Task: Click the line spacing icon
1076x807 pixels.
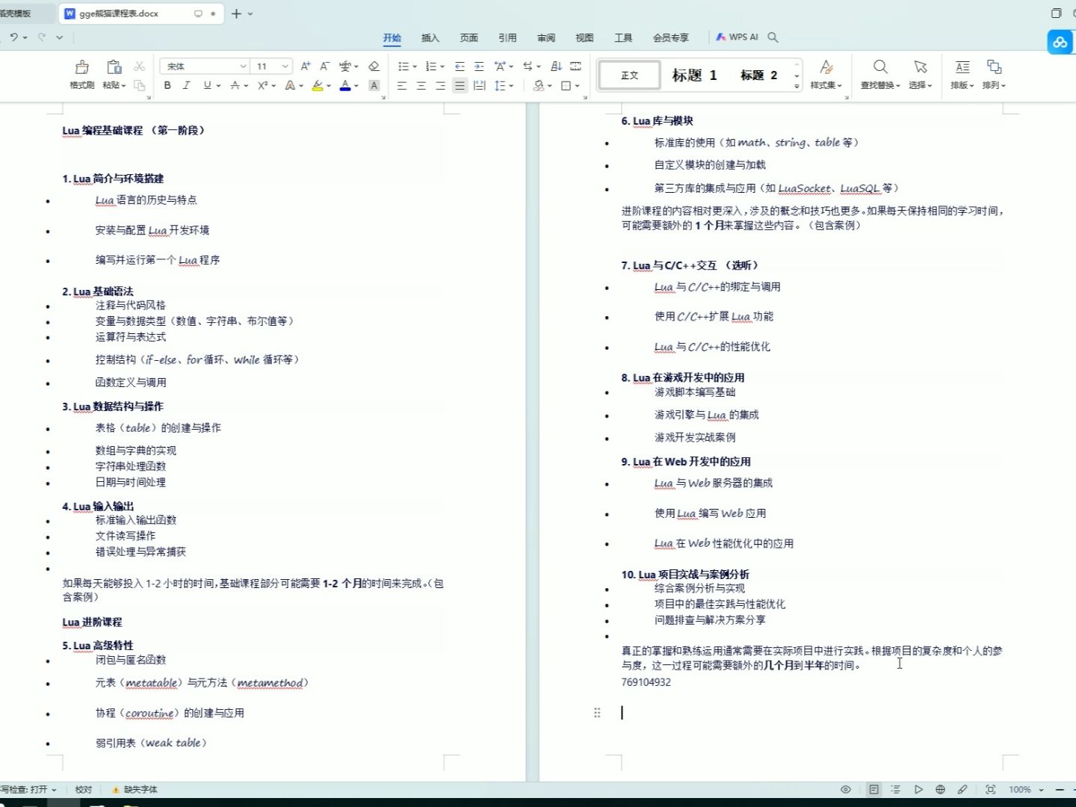Action: [x=501, y=86]
